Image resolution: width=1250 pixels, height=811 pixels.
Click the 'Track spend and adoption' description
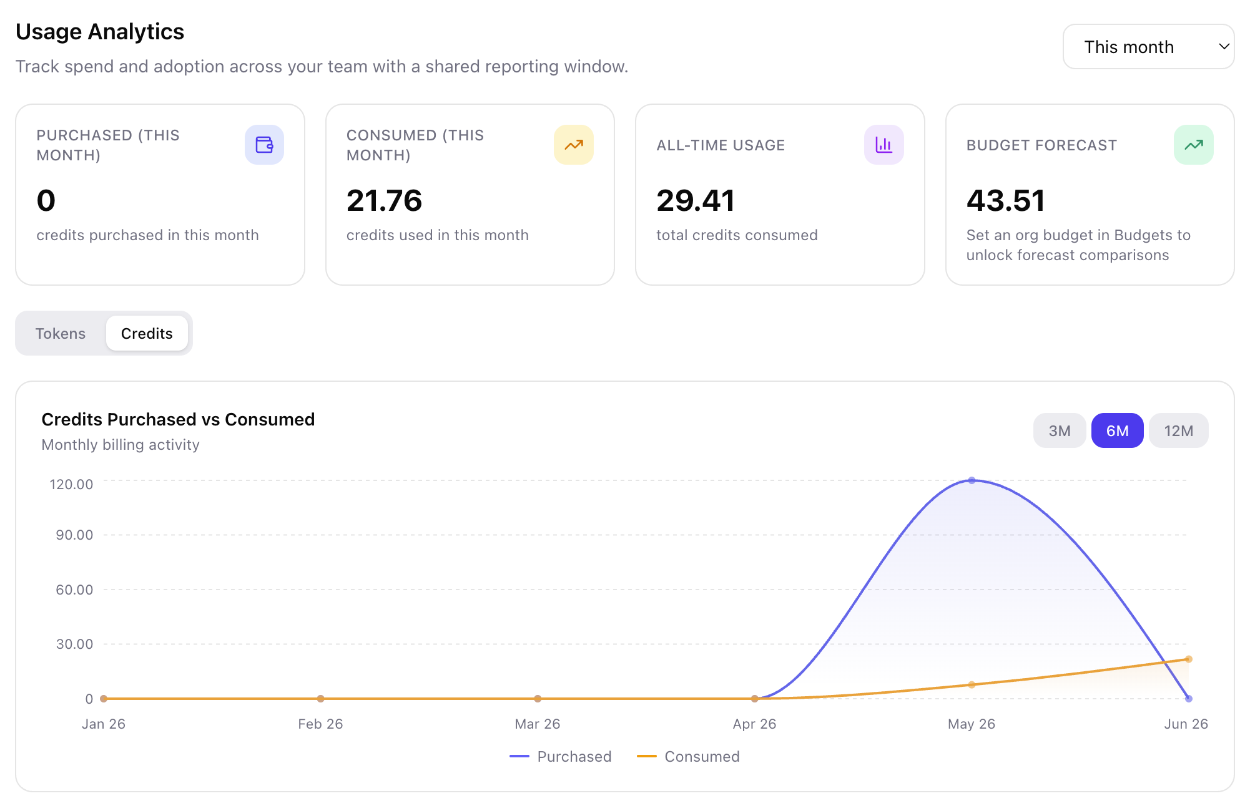tap(322, 67)
